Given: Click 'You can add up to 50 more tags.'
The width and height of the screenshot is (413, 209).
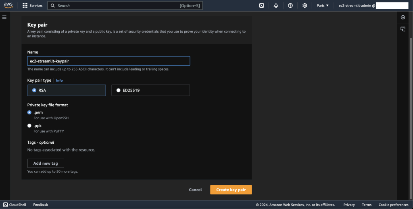Looking at the screenshot, I should pos(53,172).
